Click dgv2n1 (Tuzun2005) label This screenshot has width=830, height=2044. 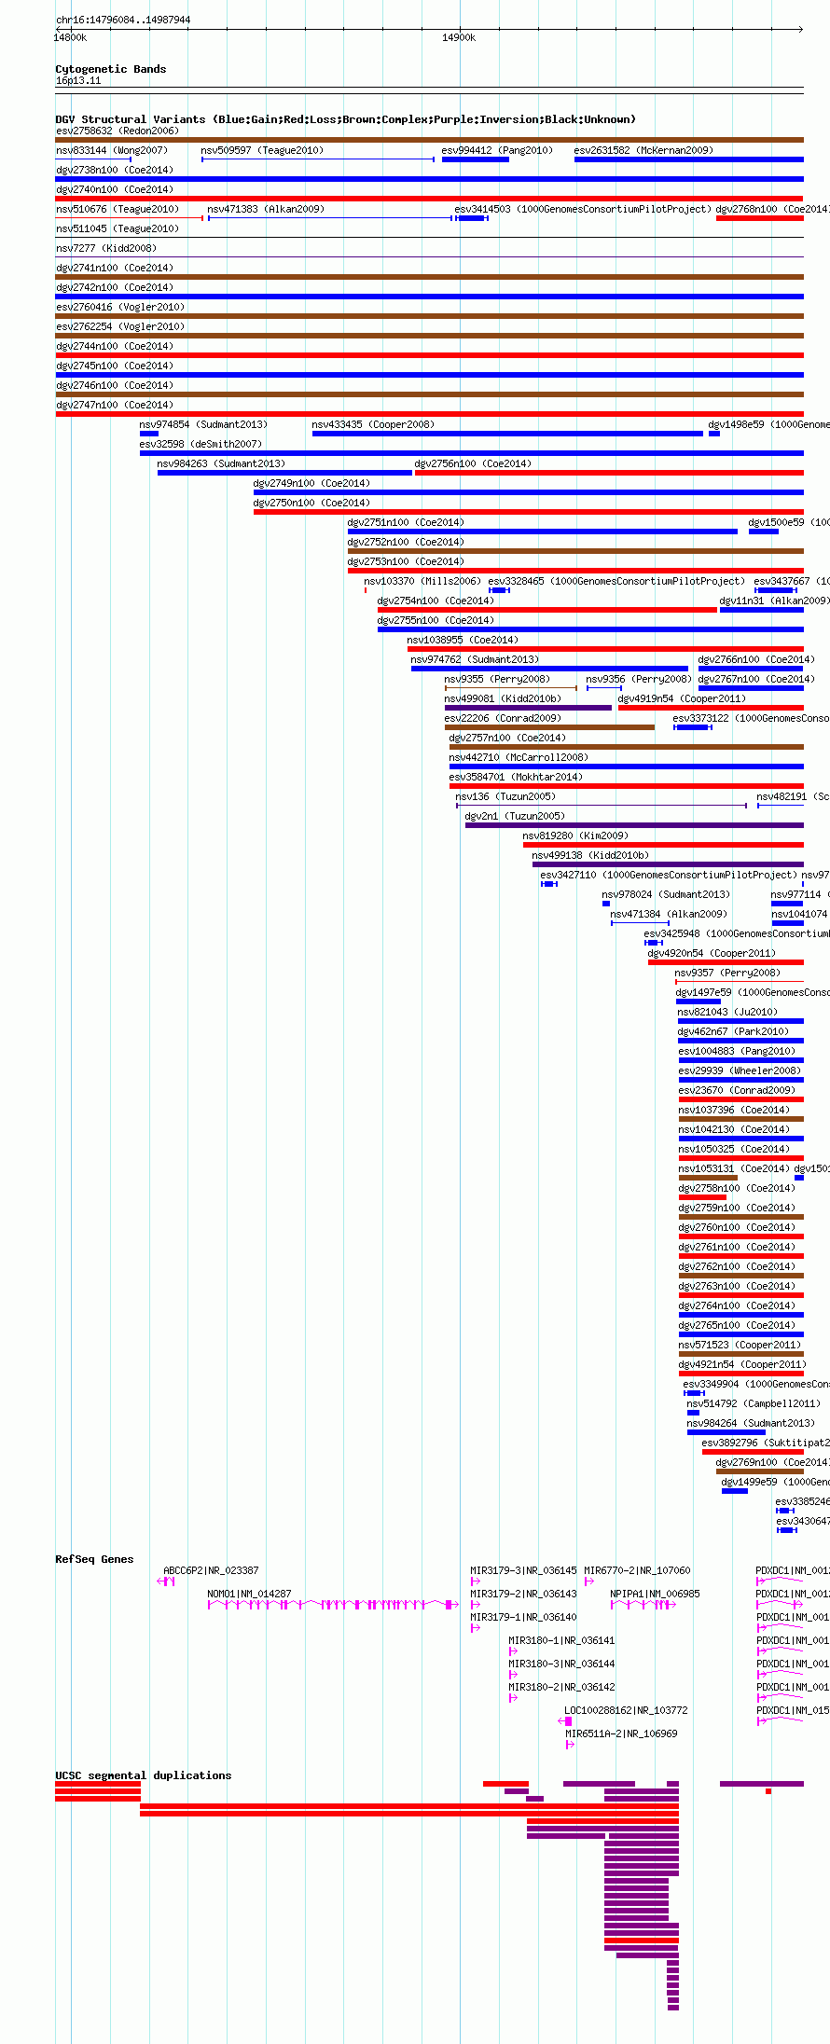[516, 816]
